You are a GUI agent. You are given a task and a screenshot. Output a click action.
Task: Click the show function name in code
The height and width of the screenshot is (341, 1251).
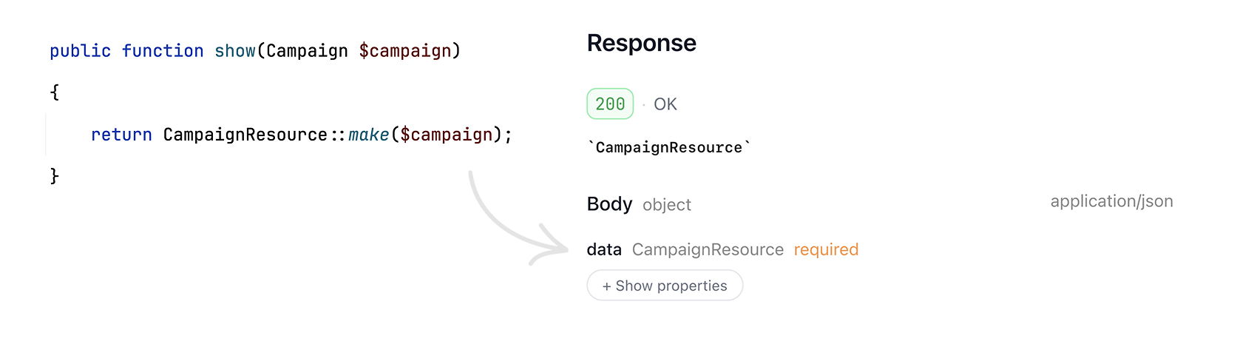(235, 50)
